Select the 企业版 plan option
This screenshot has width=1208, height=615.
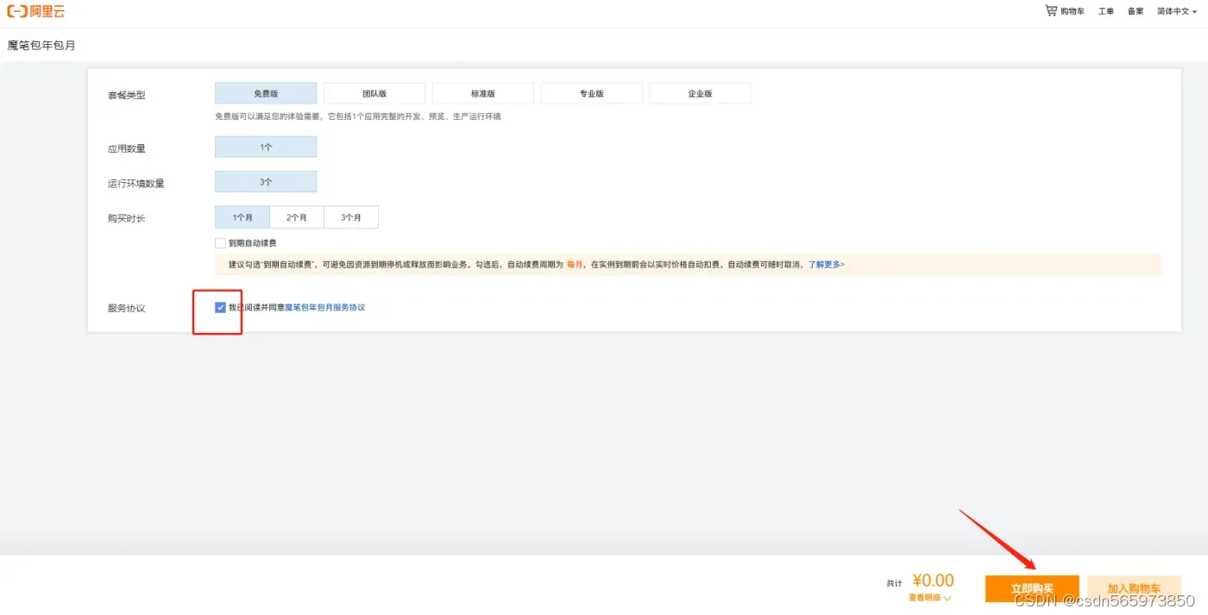tap(700, 93)
